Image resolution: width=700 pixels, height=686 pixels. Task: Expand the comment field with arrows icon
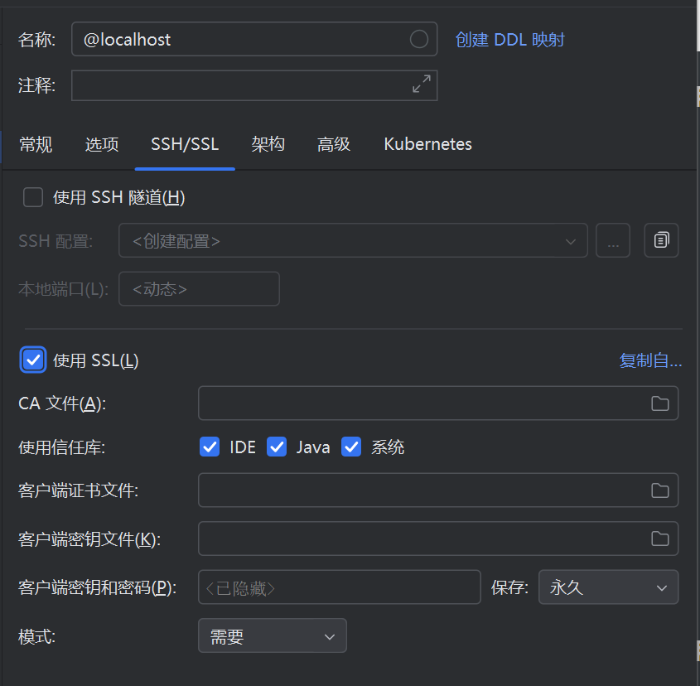click(x=422, y=84)
